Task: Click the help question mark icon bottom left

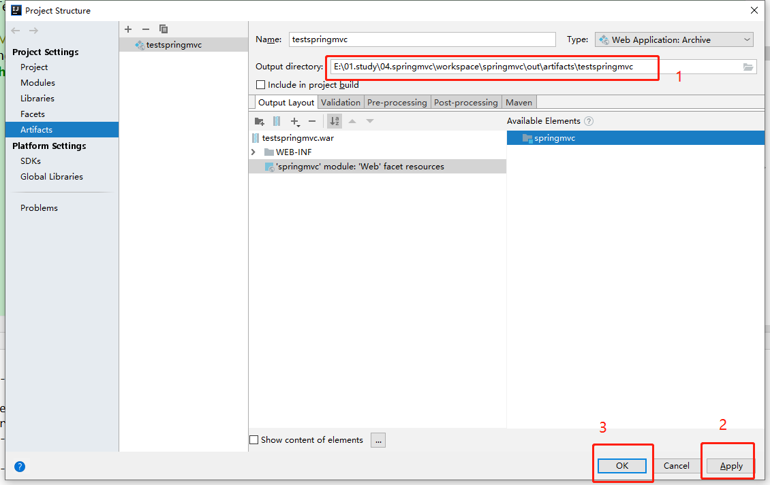Action: pos(20,467)
